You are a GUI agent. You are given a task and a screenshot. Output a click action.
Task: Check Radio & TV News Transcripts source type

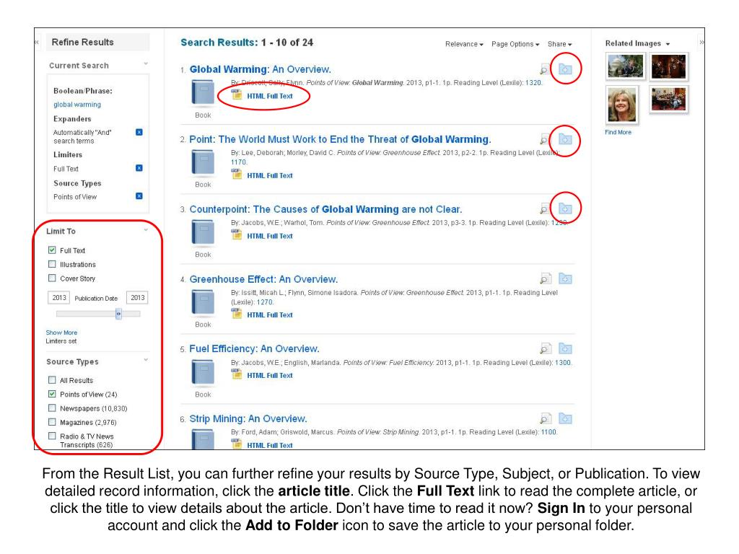(52, 436)
